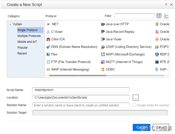175x134 pixels.
Task: Click the protocol list horizontal scrollbar thumb
Action: 78,76
